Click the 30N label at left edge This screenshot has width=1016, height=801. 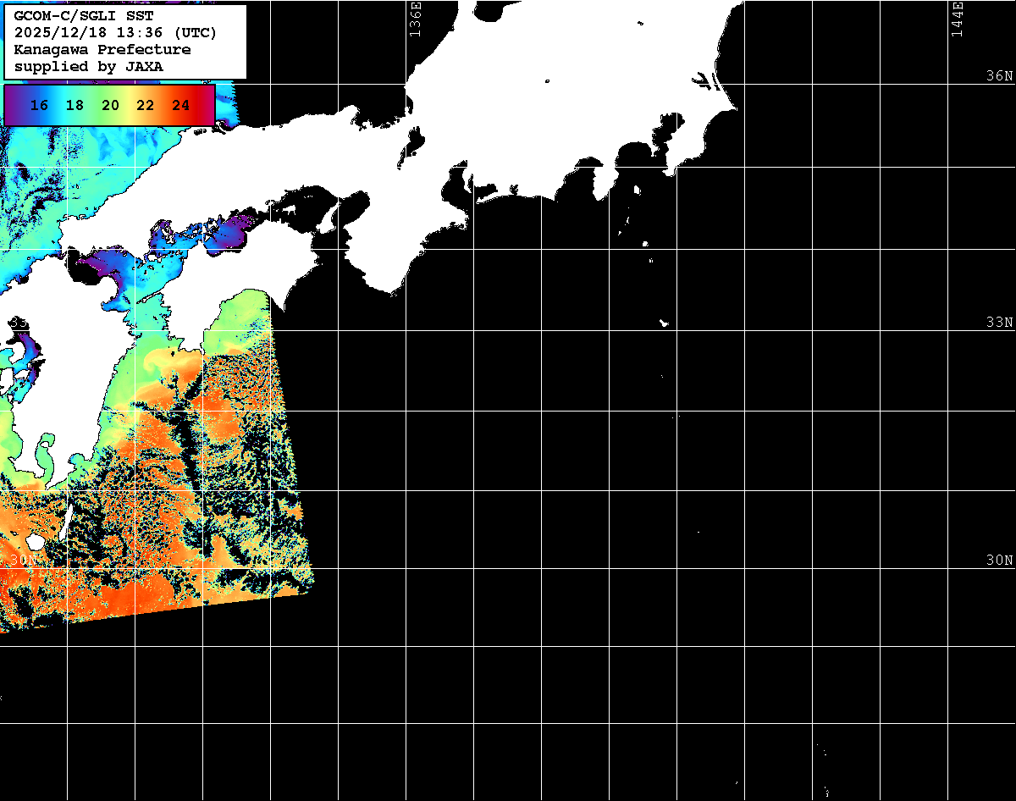point(22,561)
